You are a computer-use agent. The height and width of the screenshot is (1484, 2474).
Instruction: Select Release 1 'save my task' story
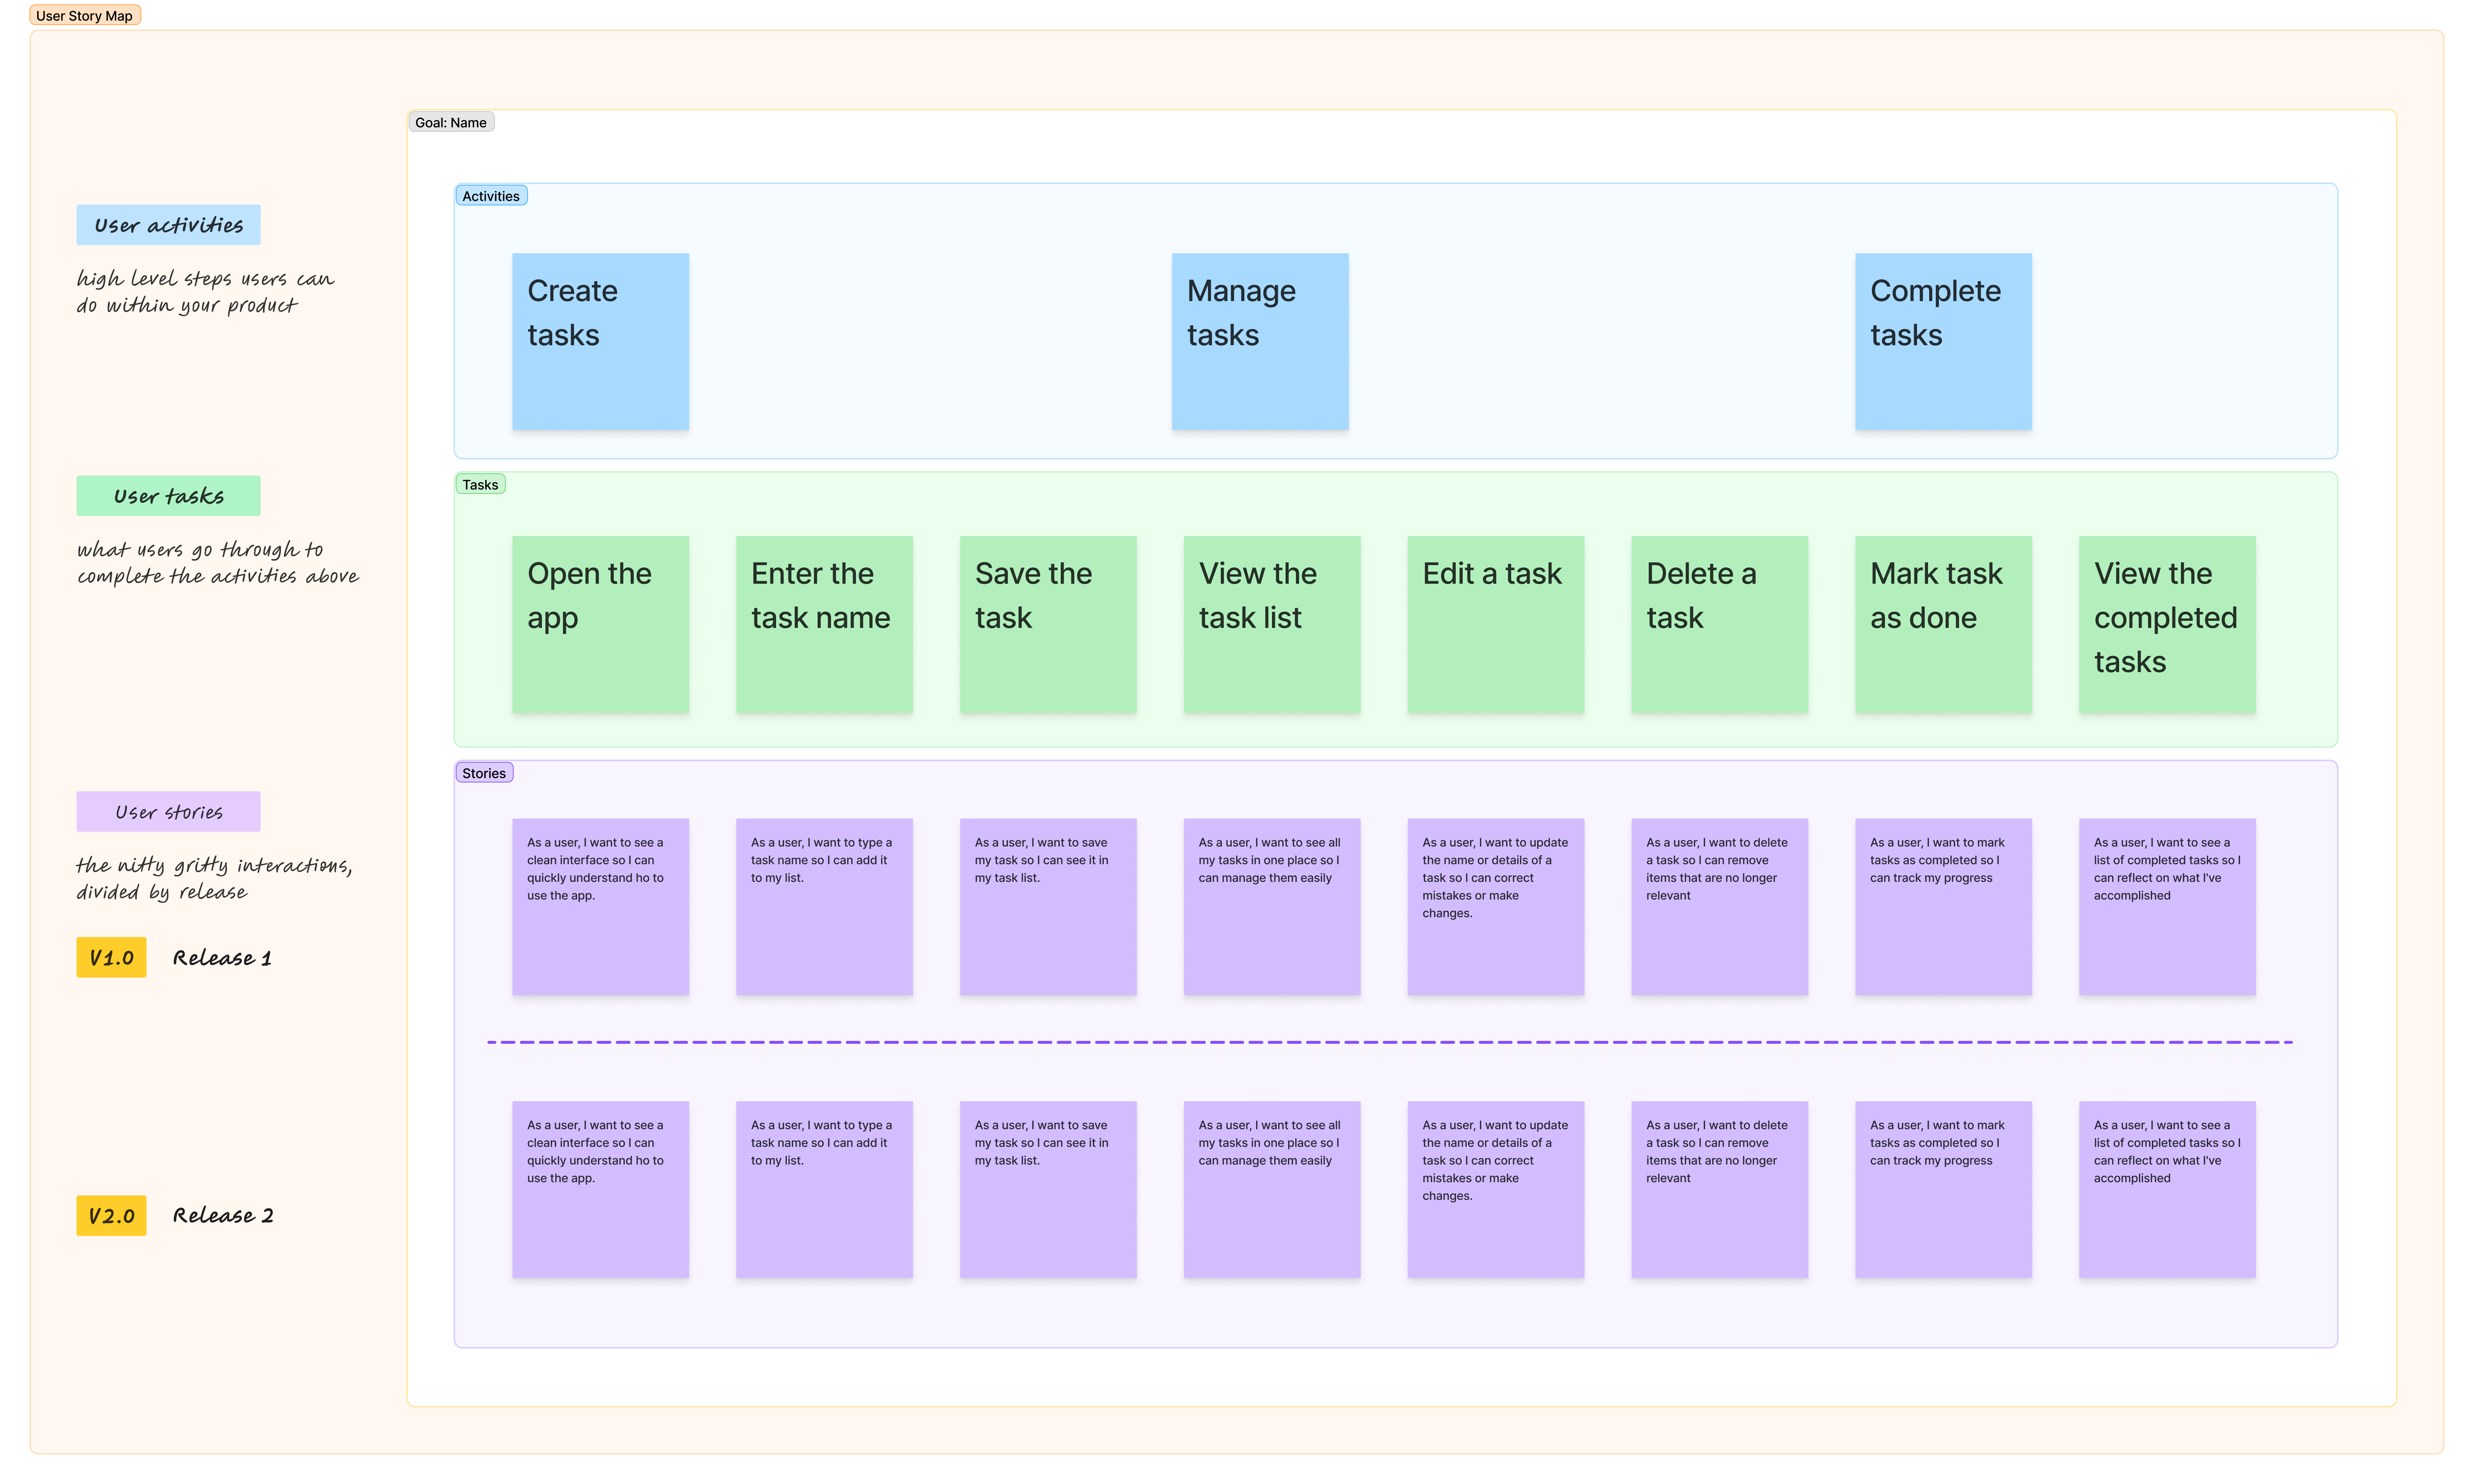[x=1048, y=907]
